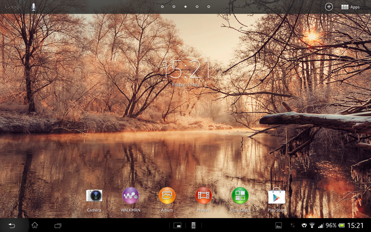Tap the large 15:21 clock widget
371x232 pixels.
click(x=186, y=70)
